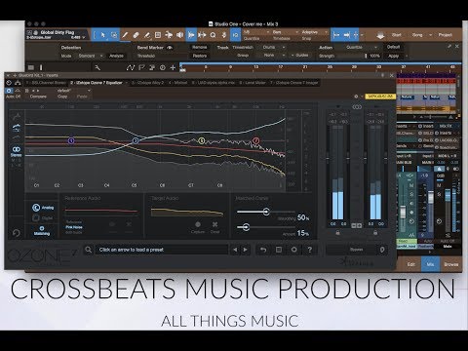
Task: Click the Ozone undo icon
Action: tap(263, 250)
